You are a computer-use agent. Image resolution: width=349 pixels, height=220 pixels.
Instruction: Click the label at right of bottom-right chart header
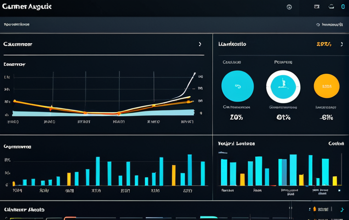(336, 143)
